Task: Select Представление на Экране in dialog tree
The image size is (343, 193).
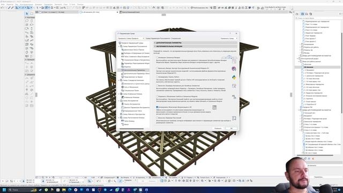Action: pyautogui.click(x=133, y=77)
